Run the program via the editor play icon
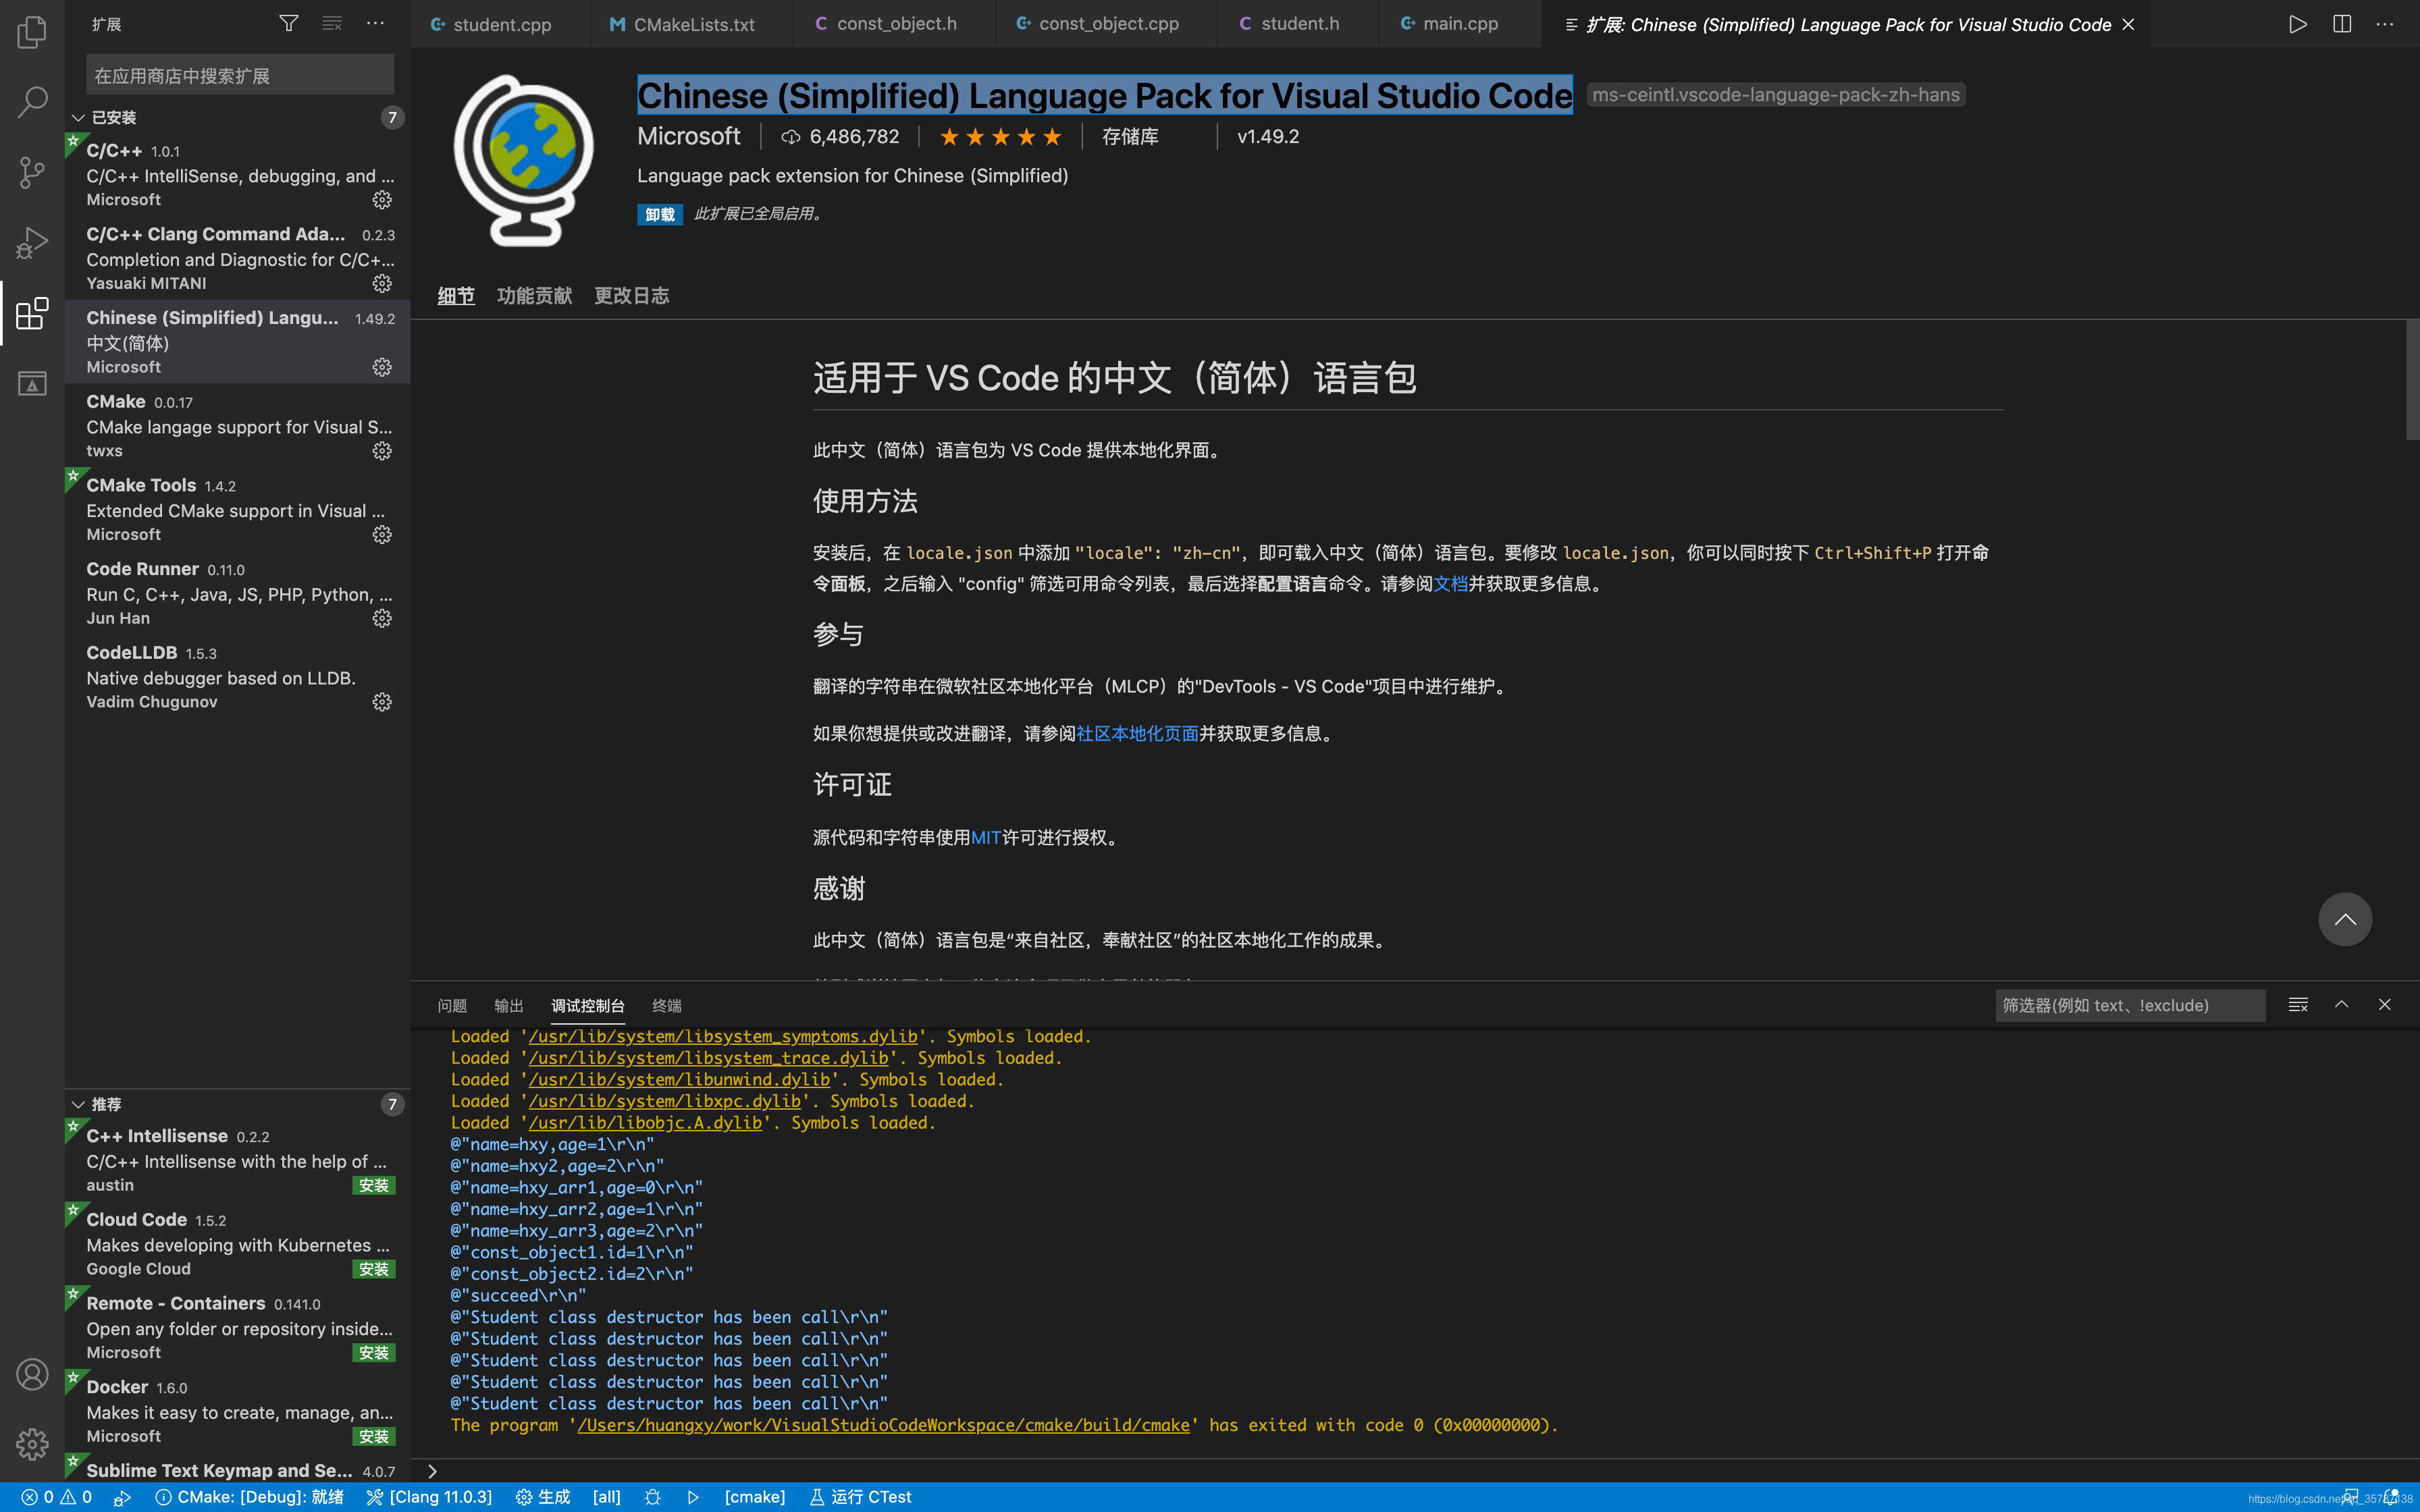 [x=2297, y=24]
